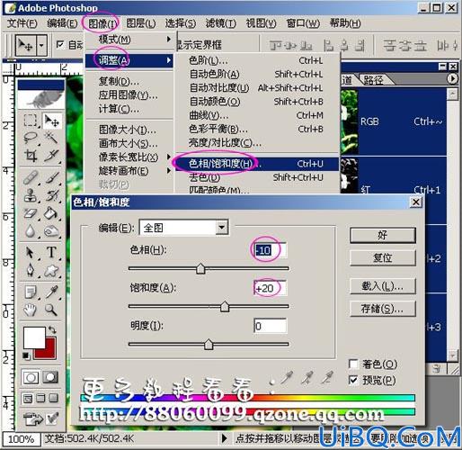The width and height of the screenshot is (462, 450).
Task: Select the Hand tool
Action: click(31, 310)
